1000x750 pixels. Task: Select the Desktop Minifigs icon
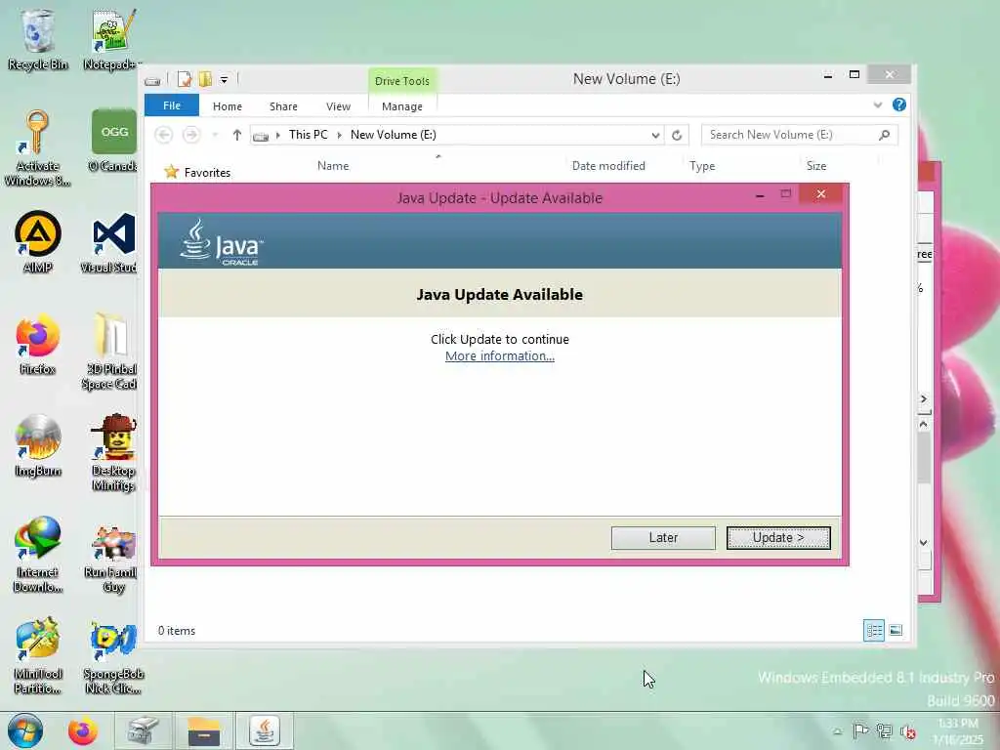click(x=113, y=453)
